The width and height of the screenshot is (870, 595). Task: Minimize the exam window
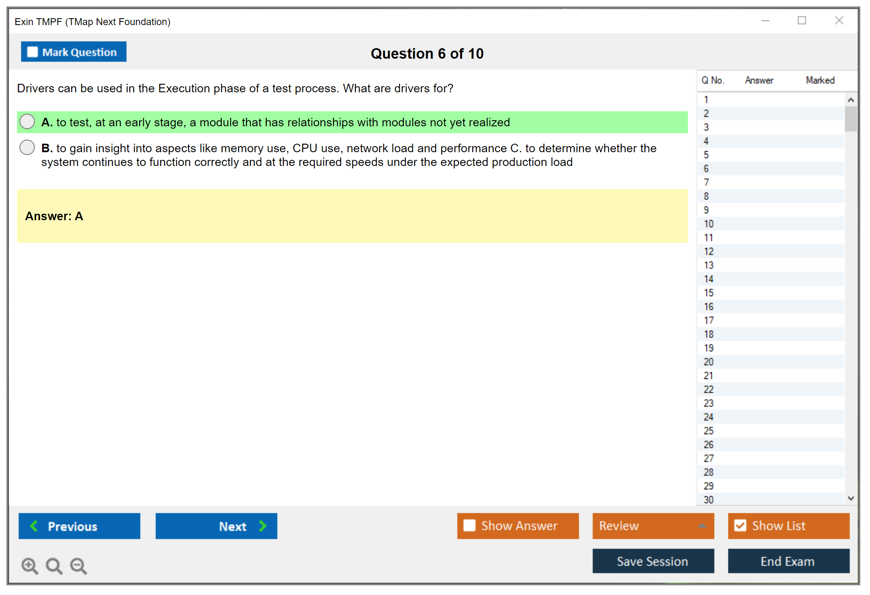click(x=765, y=21)
